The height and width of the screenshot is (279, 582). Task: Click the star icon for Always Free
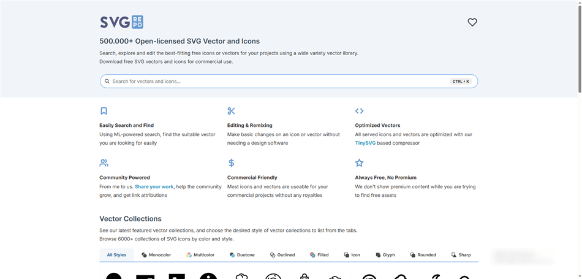pyautogui.click(x=359, y=163)
